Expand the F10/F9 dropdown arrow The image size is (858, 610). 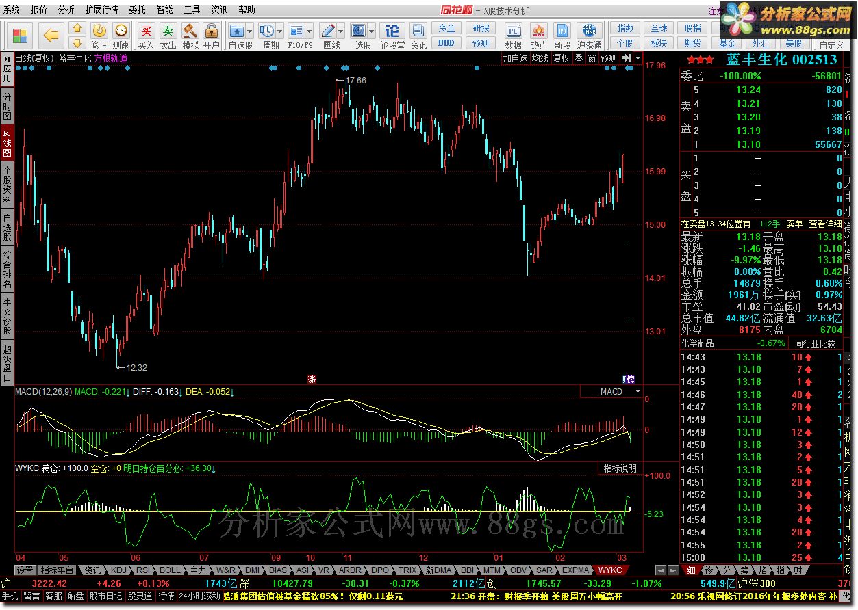coord(309,31)
